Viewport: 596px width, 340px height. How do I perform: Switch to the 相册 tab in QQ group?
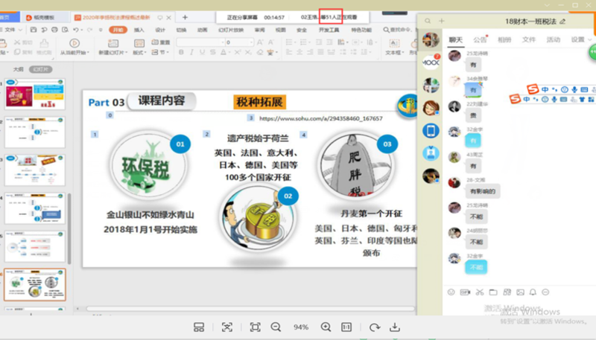coord(504,39)
